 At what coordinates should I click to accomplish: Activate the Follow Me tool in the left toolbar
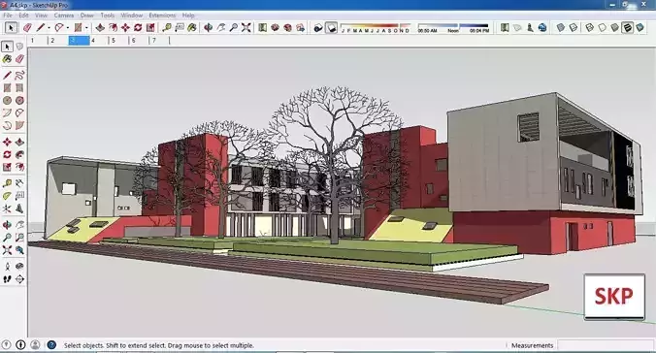(x=19, y=154)
